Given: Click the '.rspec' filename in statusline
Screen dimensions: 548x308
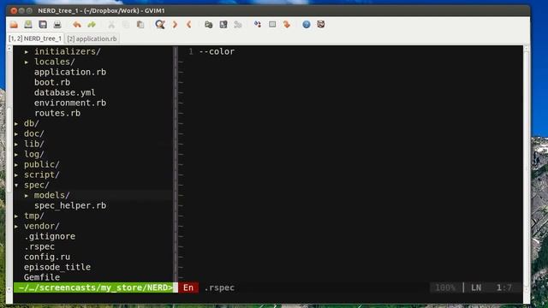Looking at the screenshot, I should click(219, 287).
